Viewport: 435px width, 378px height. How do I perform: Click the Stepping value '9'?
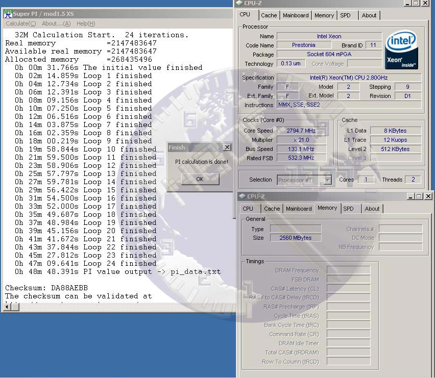point(407,87)
